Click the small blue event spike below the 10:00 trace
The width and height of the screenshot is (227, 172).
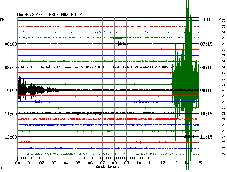[x=37, y=101]
